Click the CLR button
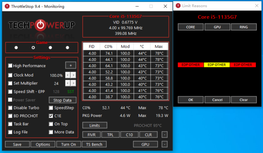 [148, 135]
